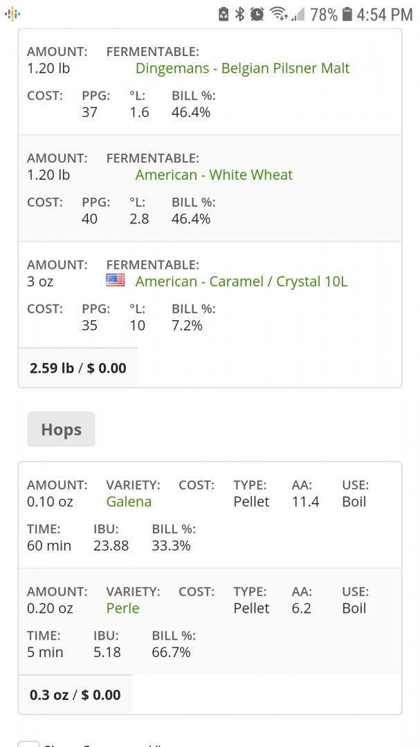Tap the White Wheat bill percentage 46.4%
Screen dimensions: 420x747
click(191, 219)
